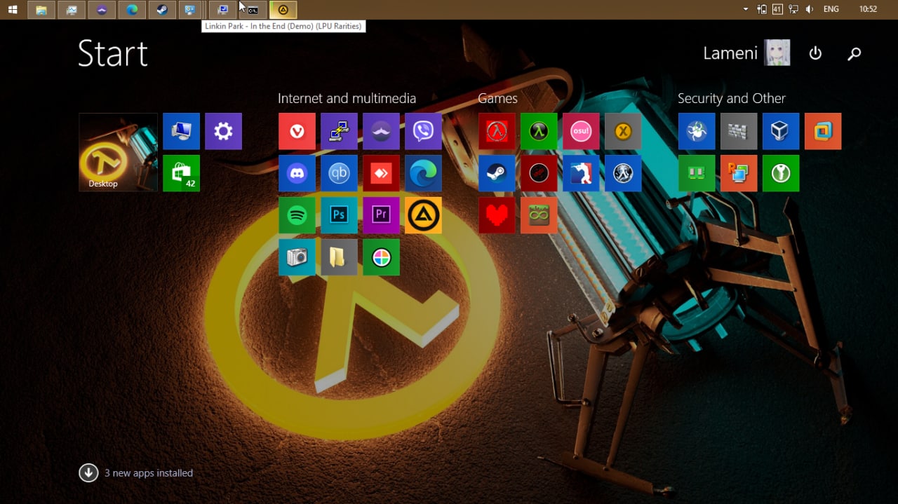898x504 pixels.
Task: Open the Lameni user account menu
Action: 746,53
